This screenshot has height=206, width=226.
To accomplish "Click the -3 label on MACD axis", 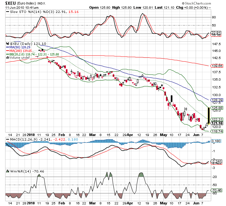I will coord(213,168).
